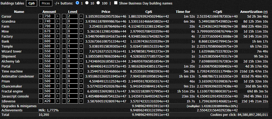Increase Antimatter condenser level with plus button
This screenshot has width=272, height=119.
click(81, 76)
